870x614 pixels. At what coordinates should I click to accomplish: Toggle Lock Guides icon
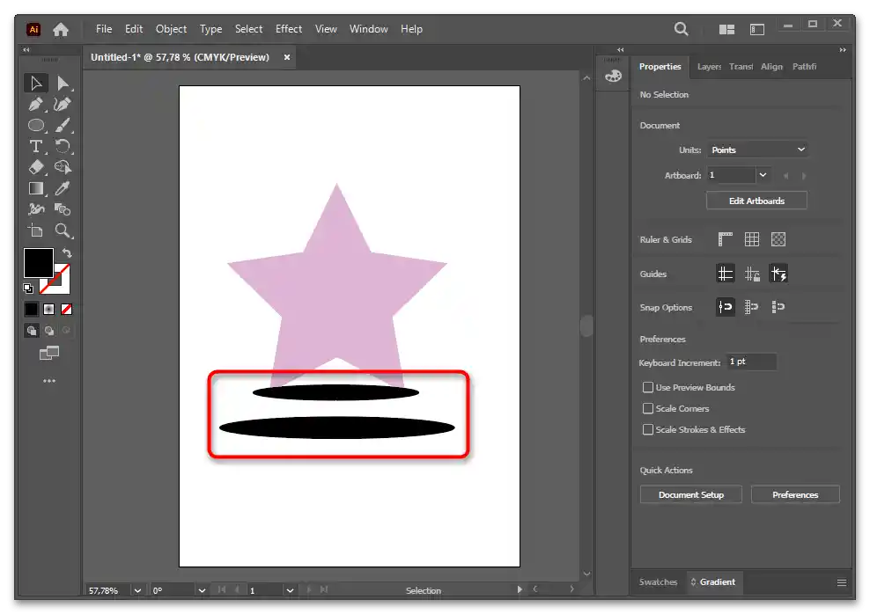tap(752, 274)
